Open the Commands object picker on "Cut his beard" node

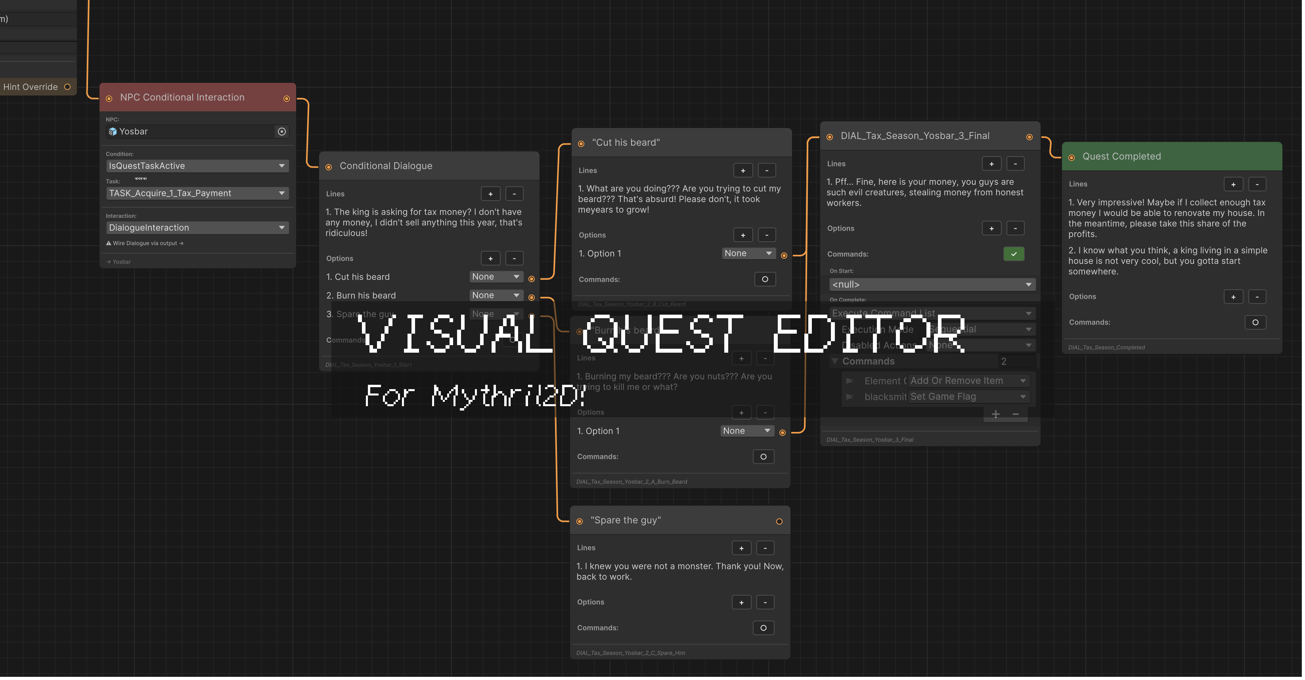pyautogui.click(x=765, y=279)
